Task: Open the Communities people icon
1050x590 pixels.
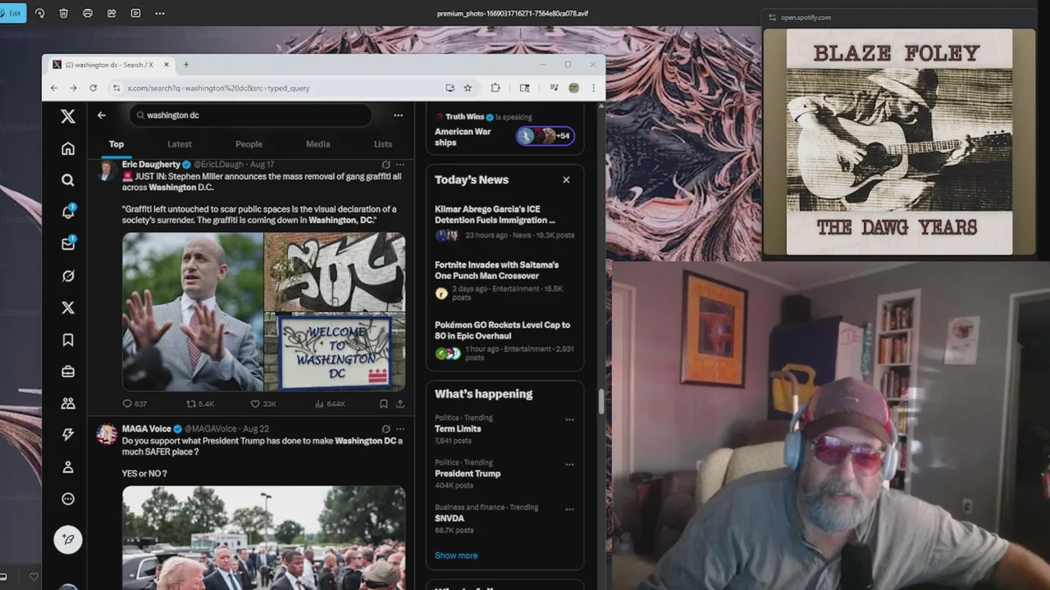Action: (x=68, y=403)
